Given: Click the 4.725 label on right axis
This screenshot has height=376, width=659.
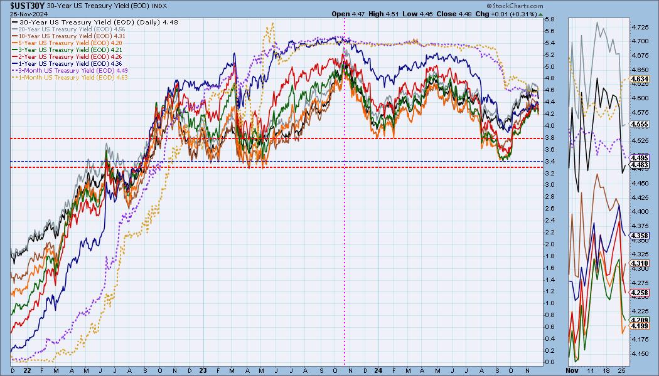Looking at the screenshot, I should [640, 27].
